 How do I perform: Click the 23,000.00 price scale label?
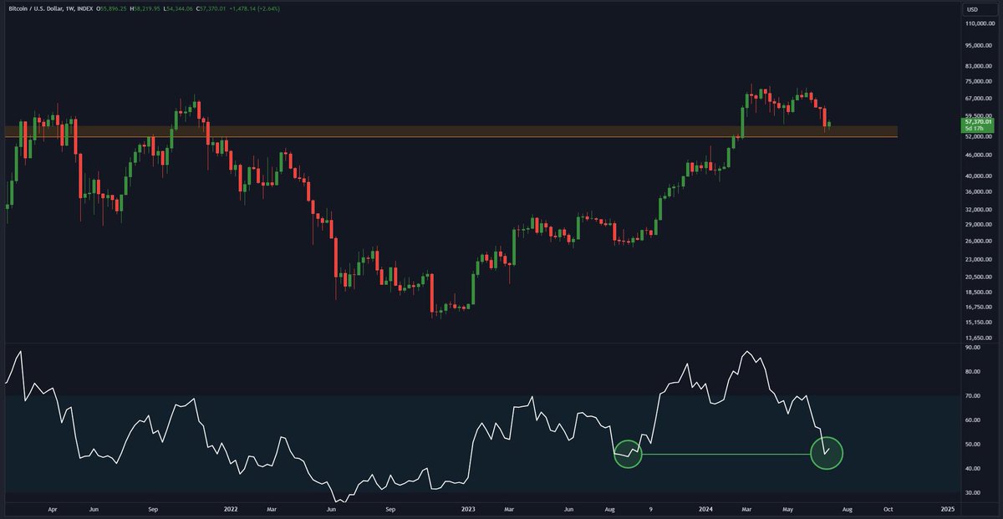(980, 259)
